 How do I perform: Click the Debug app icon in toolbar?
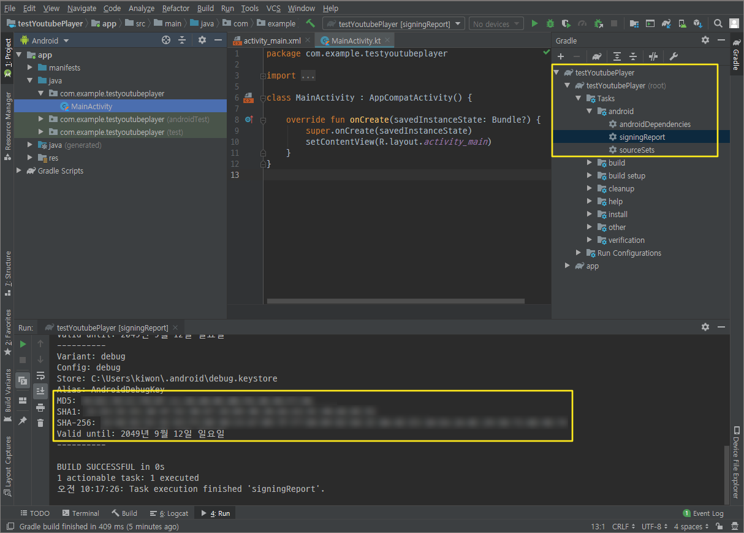tap(549, 23)
